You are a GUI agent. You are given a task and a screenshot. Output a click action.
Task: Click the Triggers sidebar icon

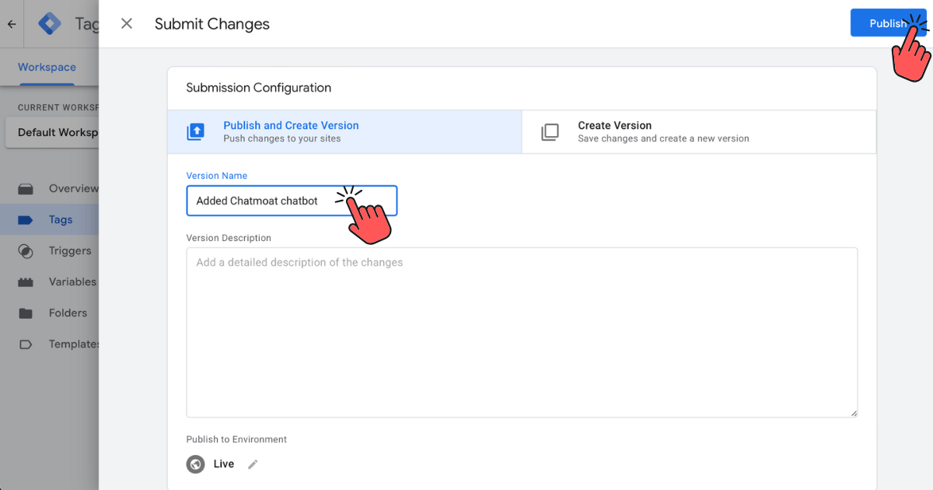point(26,251)
